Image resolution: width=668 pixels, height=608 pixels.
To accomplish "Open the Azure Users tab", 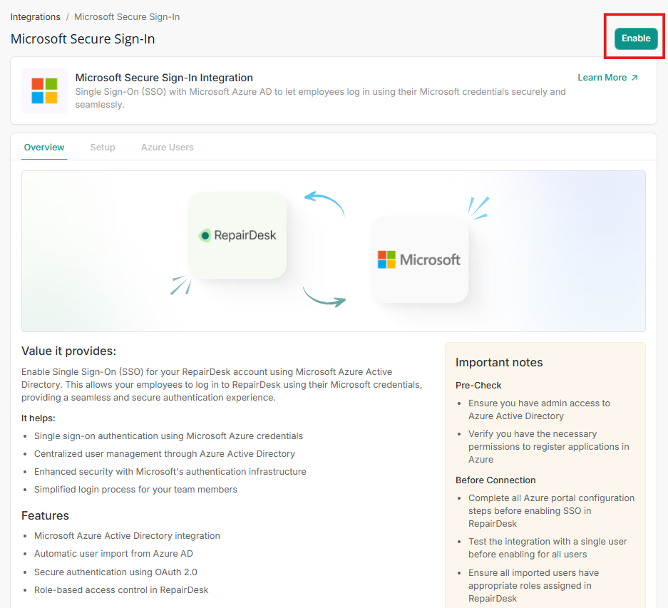I will (167, 148).
